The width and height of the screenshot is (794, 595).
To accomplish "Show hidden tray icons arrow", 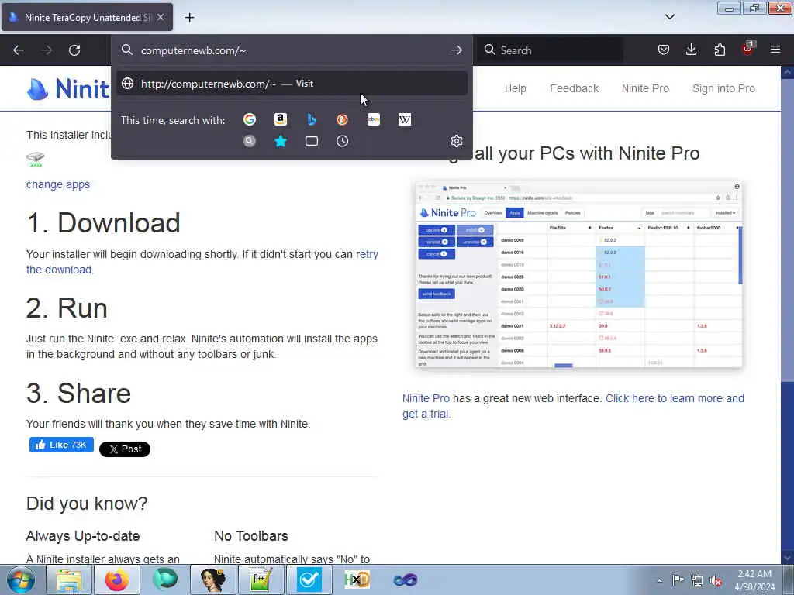I will pos(659,581).
